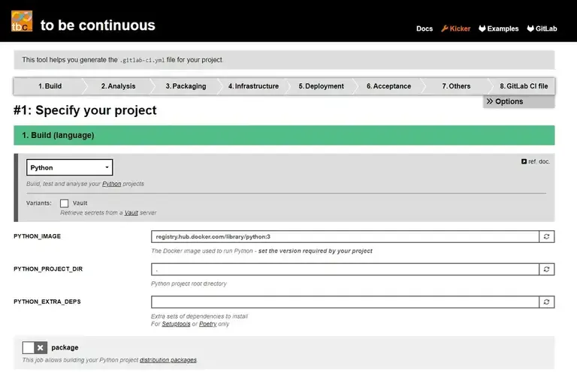Screen dimensions: 577x375
Task: Select the 8. GitLab CI file step
Action: pyautogui.click(x=524, y=86)
